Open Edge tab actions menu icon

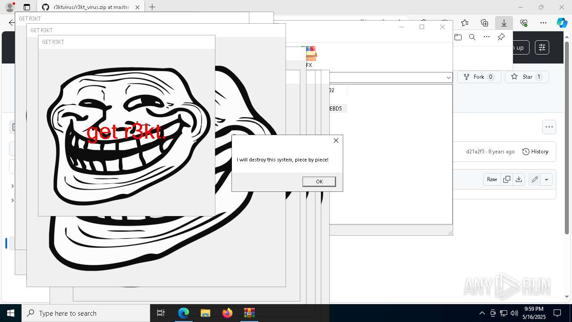[27, 7]
